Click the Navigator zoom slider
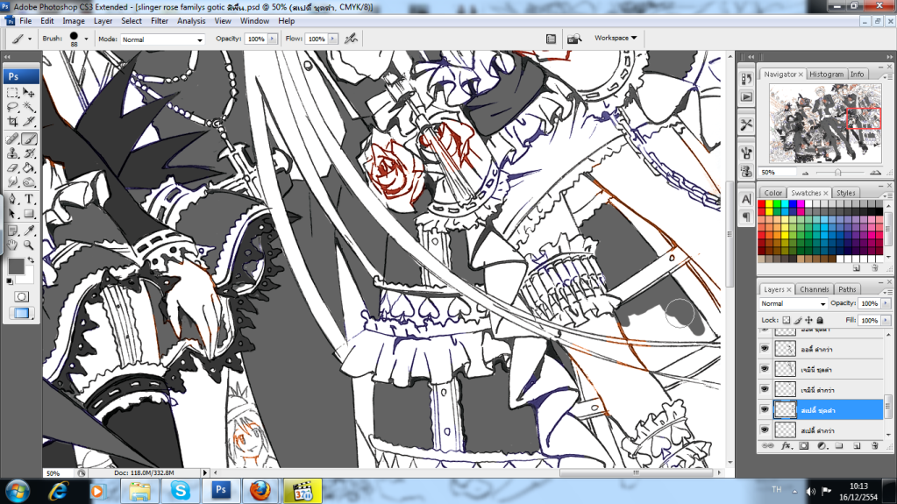The height and width of the screenshot is (504, 897). 838,172
